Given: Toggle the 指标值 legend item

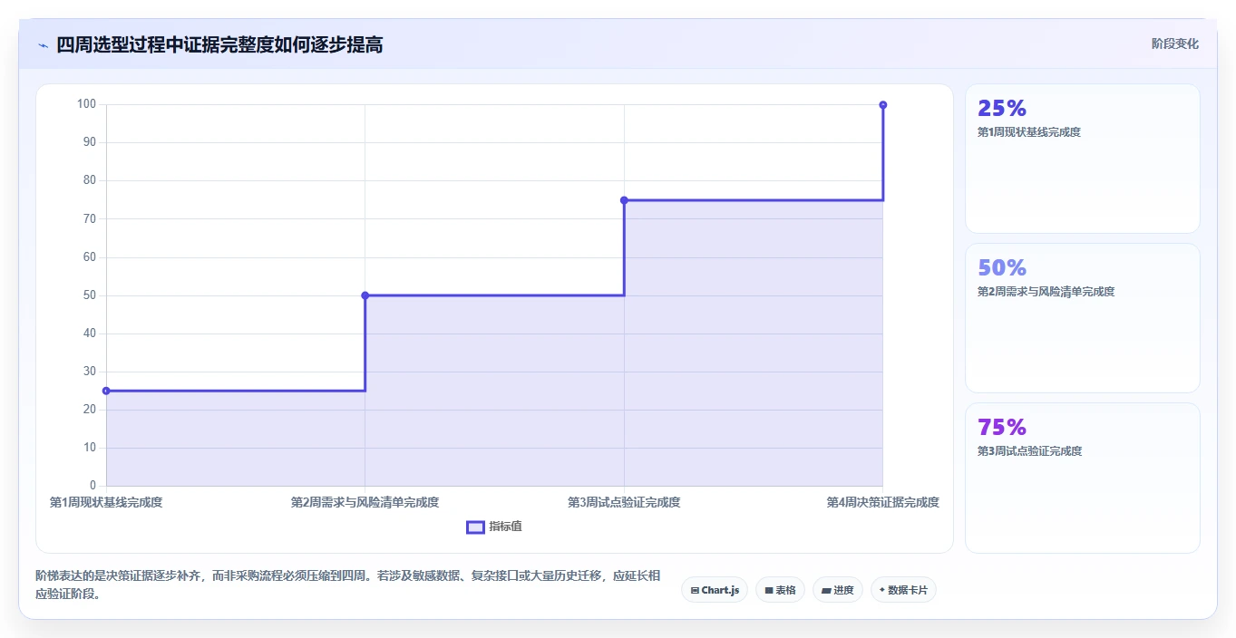Looking at the screenshot, I should [x=494, y=527].
